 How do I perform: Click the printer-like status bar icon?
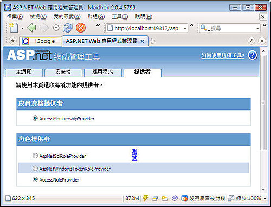click(155, 198)
